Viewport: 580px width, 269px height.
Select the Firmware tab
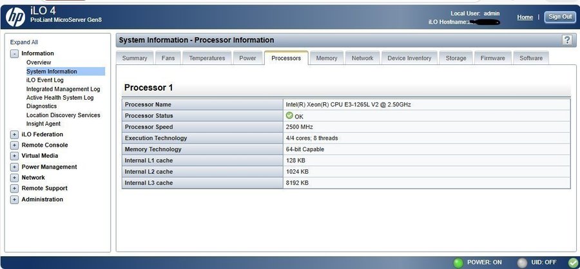click(493, 58)
